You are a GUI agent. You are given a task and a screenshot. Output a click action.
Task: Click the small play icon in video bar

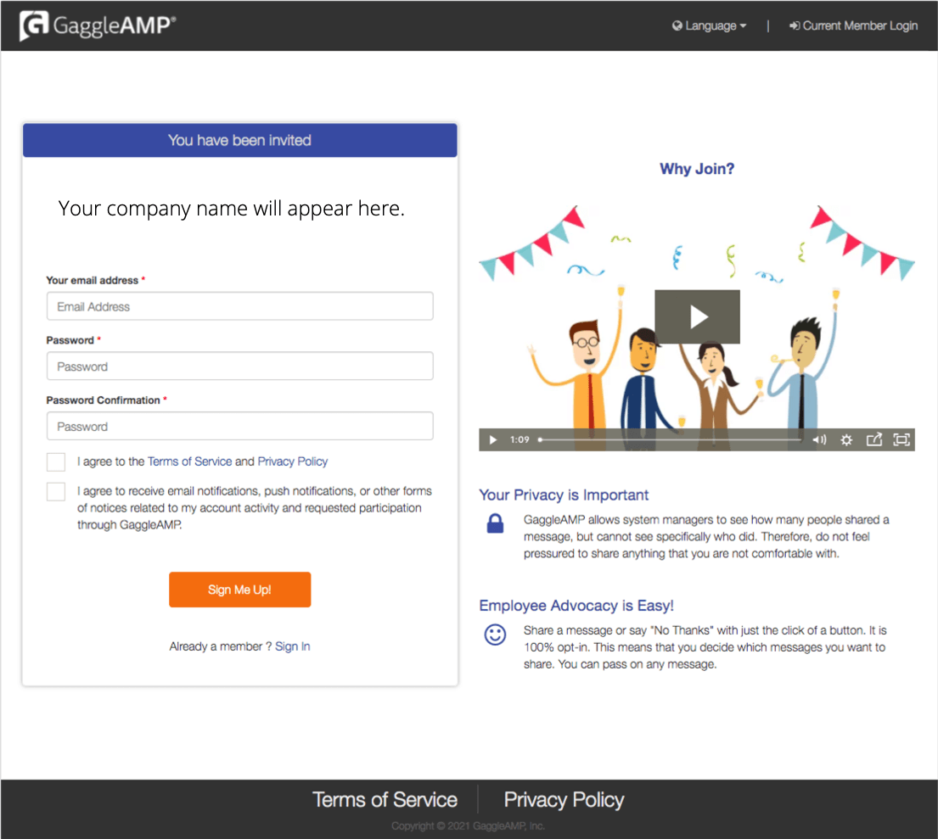coord(493,440)
